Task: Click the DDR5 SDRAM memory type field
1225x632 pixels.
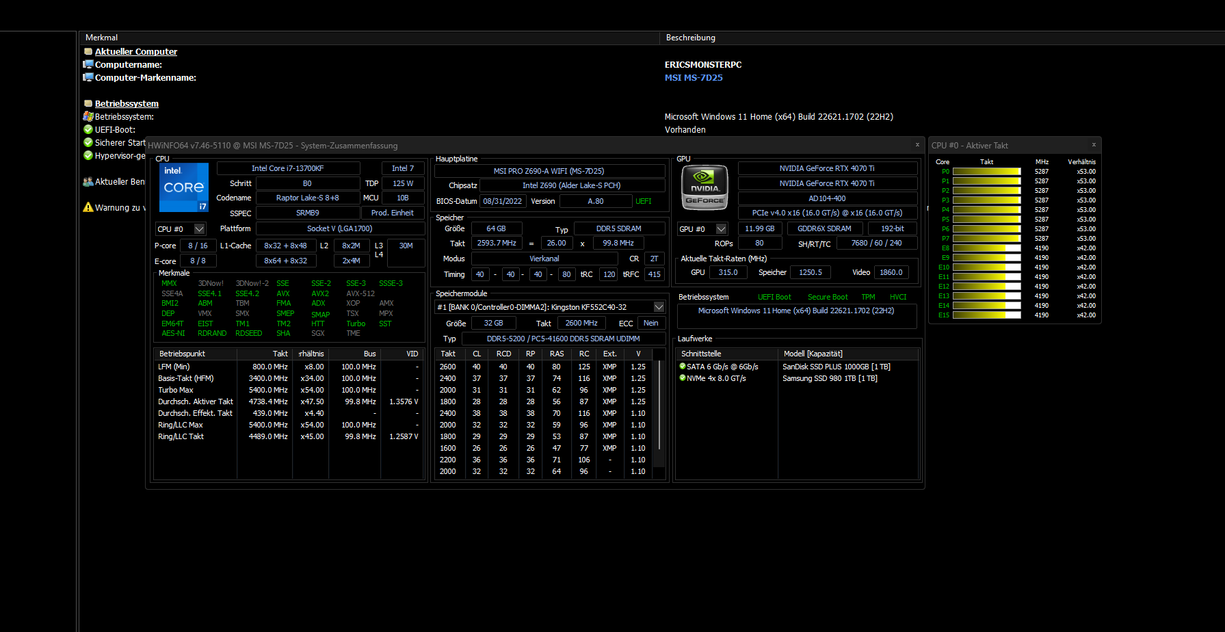Action: coord(619,228)
